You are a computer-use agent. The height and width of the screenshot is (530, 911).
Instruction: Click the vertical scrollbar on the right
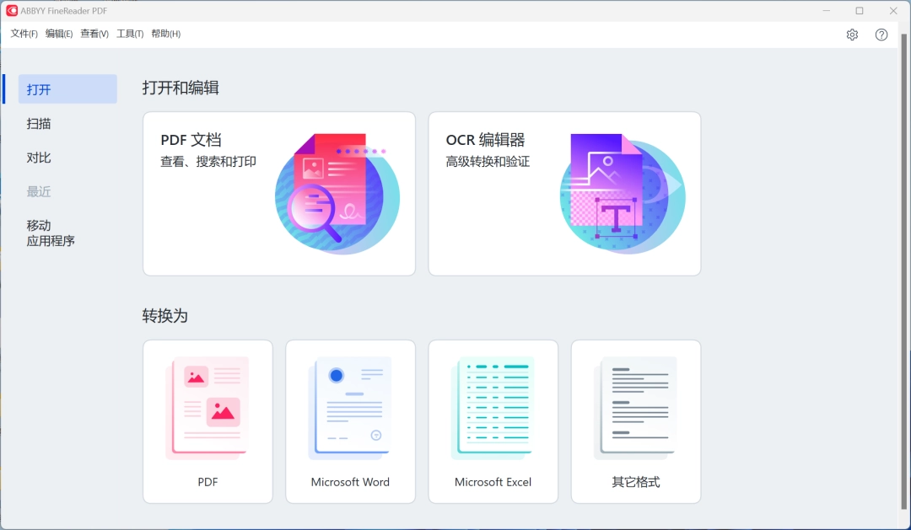(x=903, y=271)
